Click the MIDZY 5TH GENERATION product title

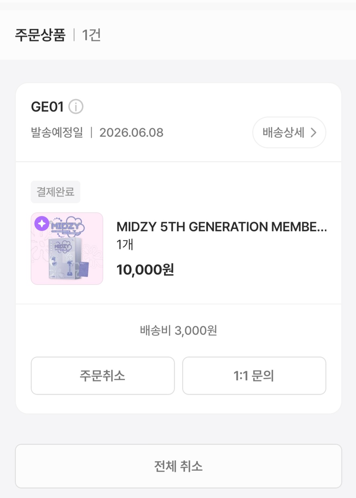tap(221, 227)
